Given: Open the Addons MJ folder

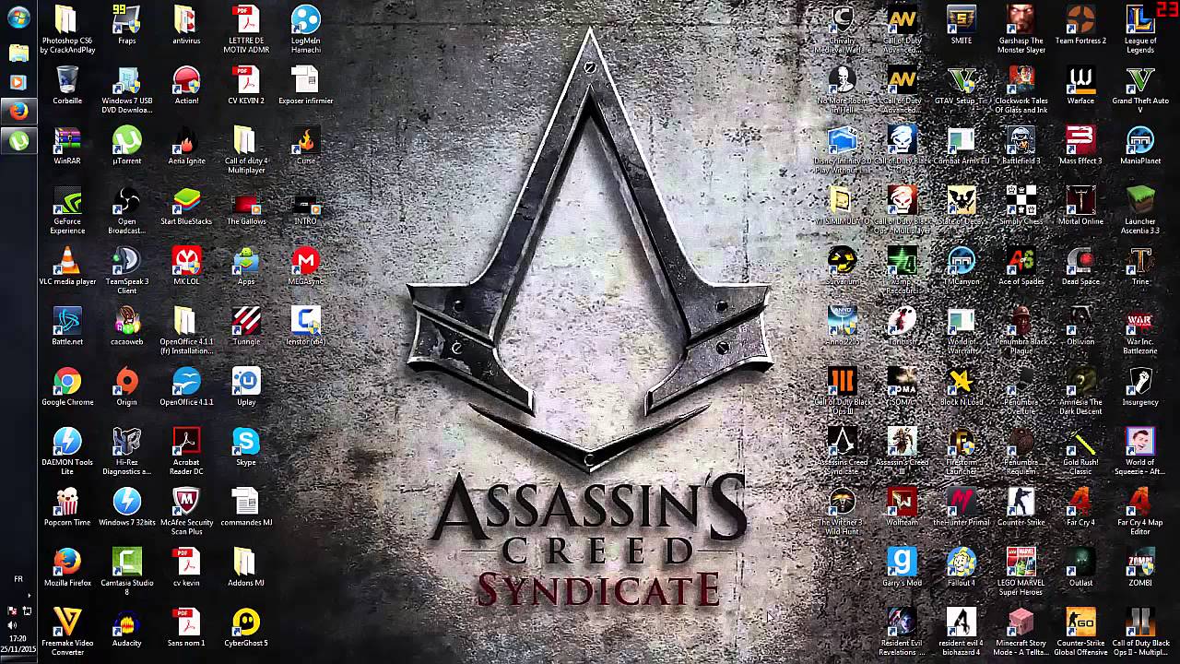Looking at the screenshot, I should 246,567.
